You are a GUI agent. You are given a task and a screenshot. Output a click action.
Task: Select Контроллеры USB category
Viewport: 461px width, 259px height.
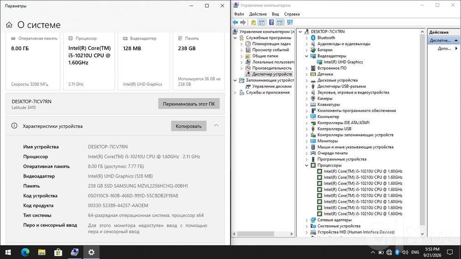(334, 129)
